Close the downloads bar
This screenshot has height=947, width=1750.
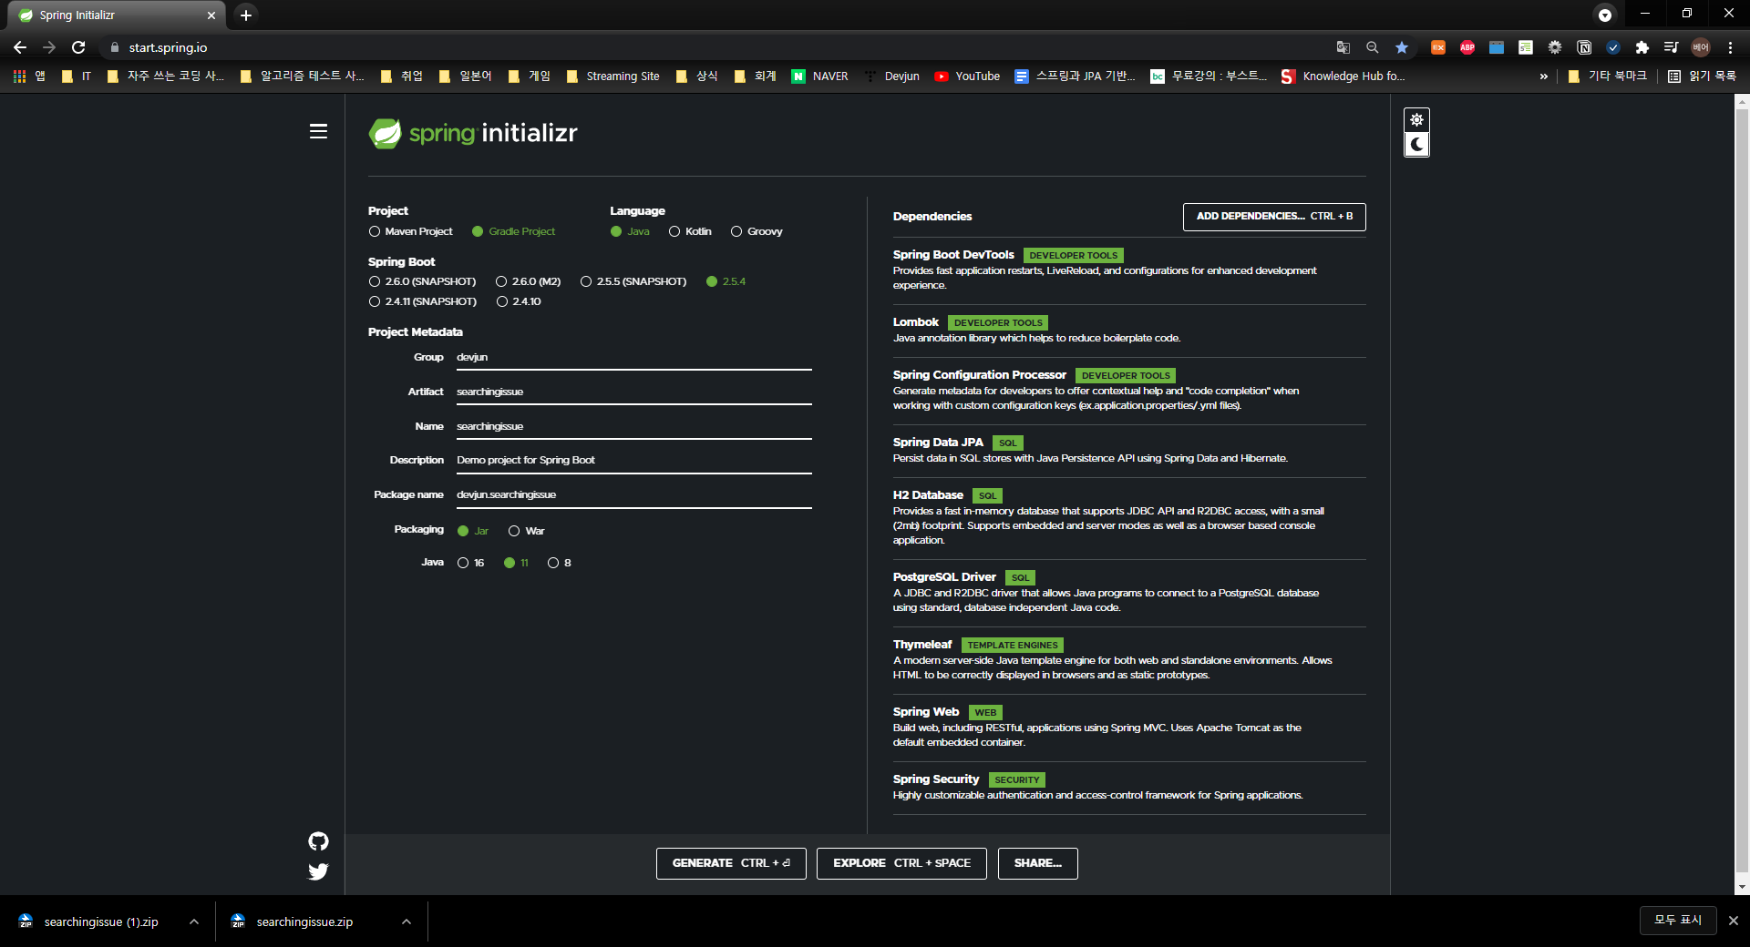pos(1734,921)
